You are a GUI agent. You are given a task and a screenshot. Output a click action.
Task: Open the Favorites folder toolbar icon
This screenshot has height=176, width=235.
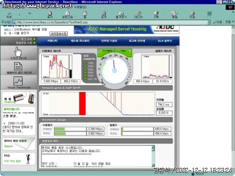[x=121, y=14]
